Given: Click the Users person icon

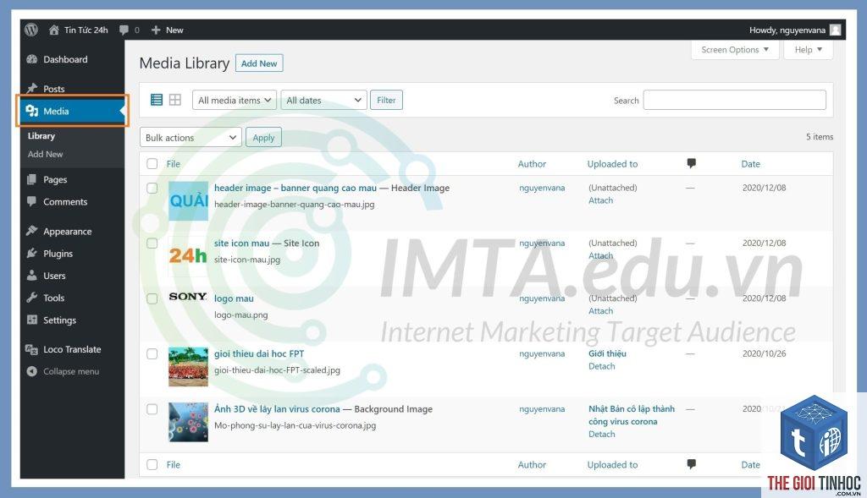Looking at the screenshot, I should click(x=32, y=276).
